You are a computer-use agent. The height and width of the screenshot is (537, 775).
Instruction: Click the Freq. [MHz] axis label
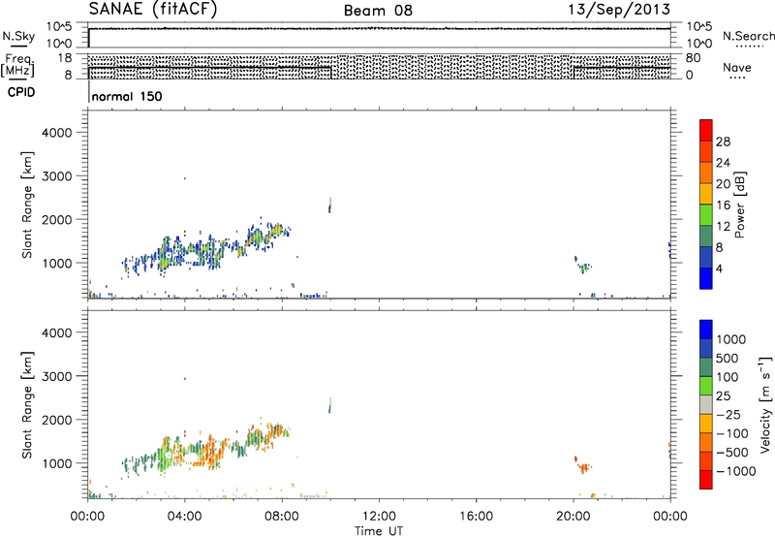[17, 65]
